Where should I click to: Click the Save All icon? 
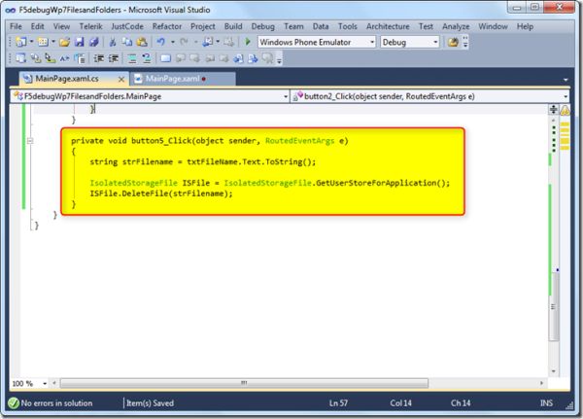[93, 42]
